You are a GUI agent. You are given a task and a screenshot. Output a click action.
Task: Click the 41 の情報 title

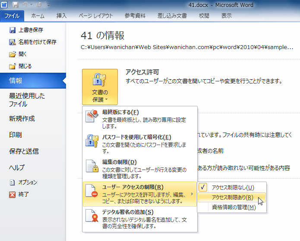pyautogui.click(x=103, y=35)
